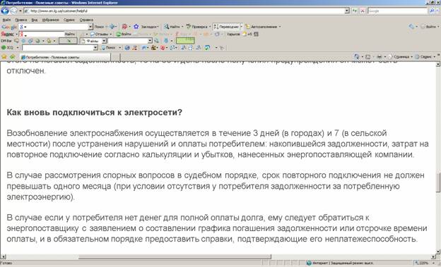Select the Потребителям - Полезные советы tab
The height and width of the screenshot is (267, 441).
(x=65, y=57)
